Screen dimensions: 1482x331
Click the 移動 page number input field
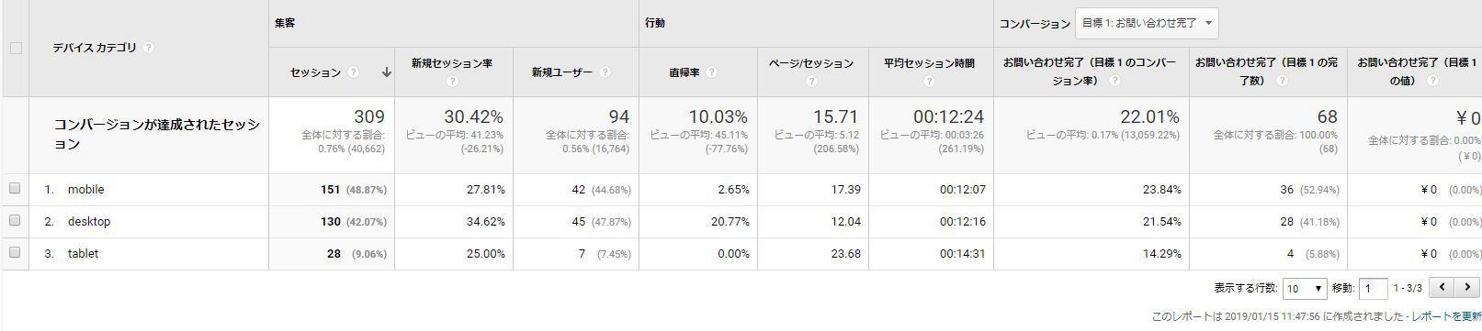[x=1373, y=289]
